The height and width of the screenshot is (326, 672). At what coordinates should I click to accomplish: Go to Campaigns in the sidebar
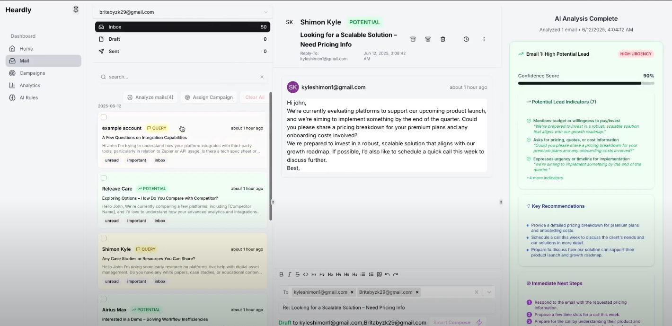click(x=44, y=73)
